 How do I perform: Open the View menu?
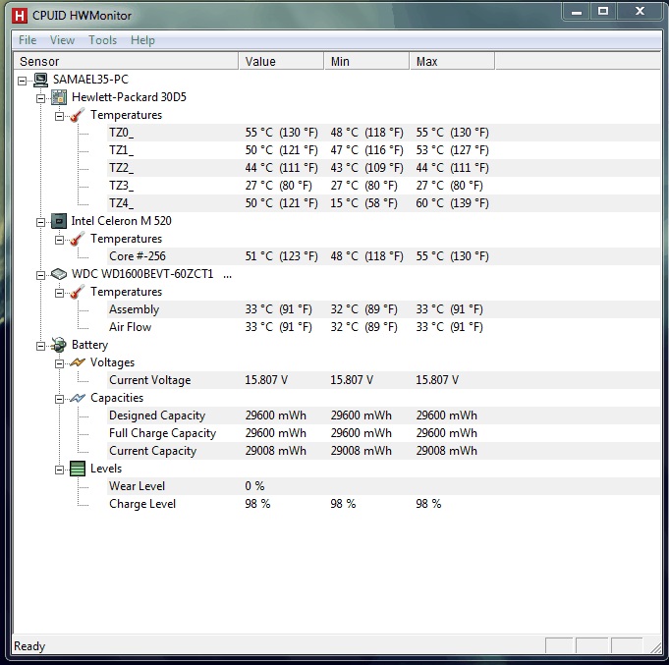pyautogui.click(x=62, y=40)
